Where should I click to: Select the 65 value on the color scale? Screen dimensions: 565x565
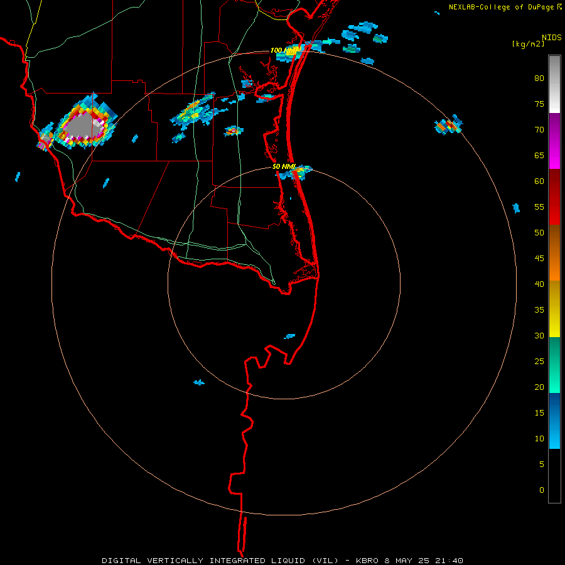[x=539, y=155]
